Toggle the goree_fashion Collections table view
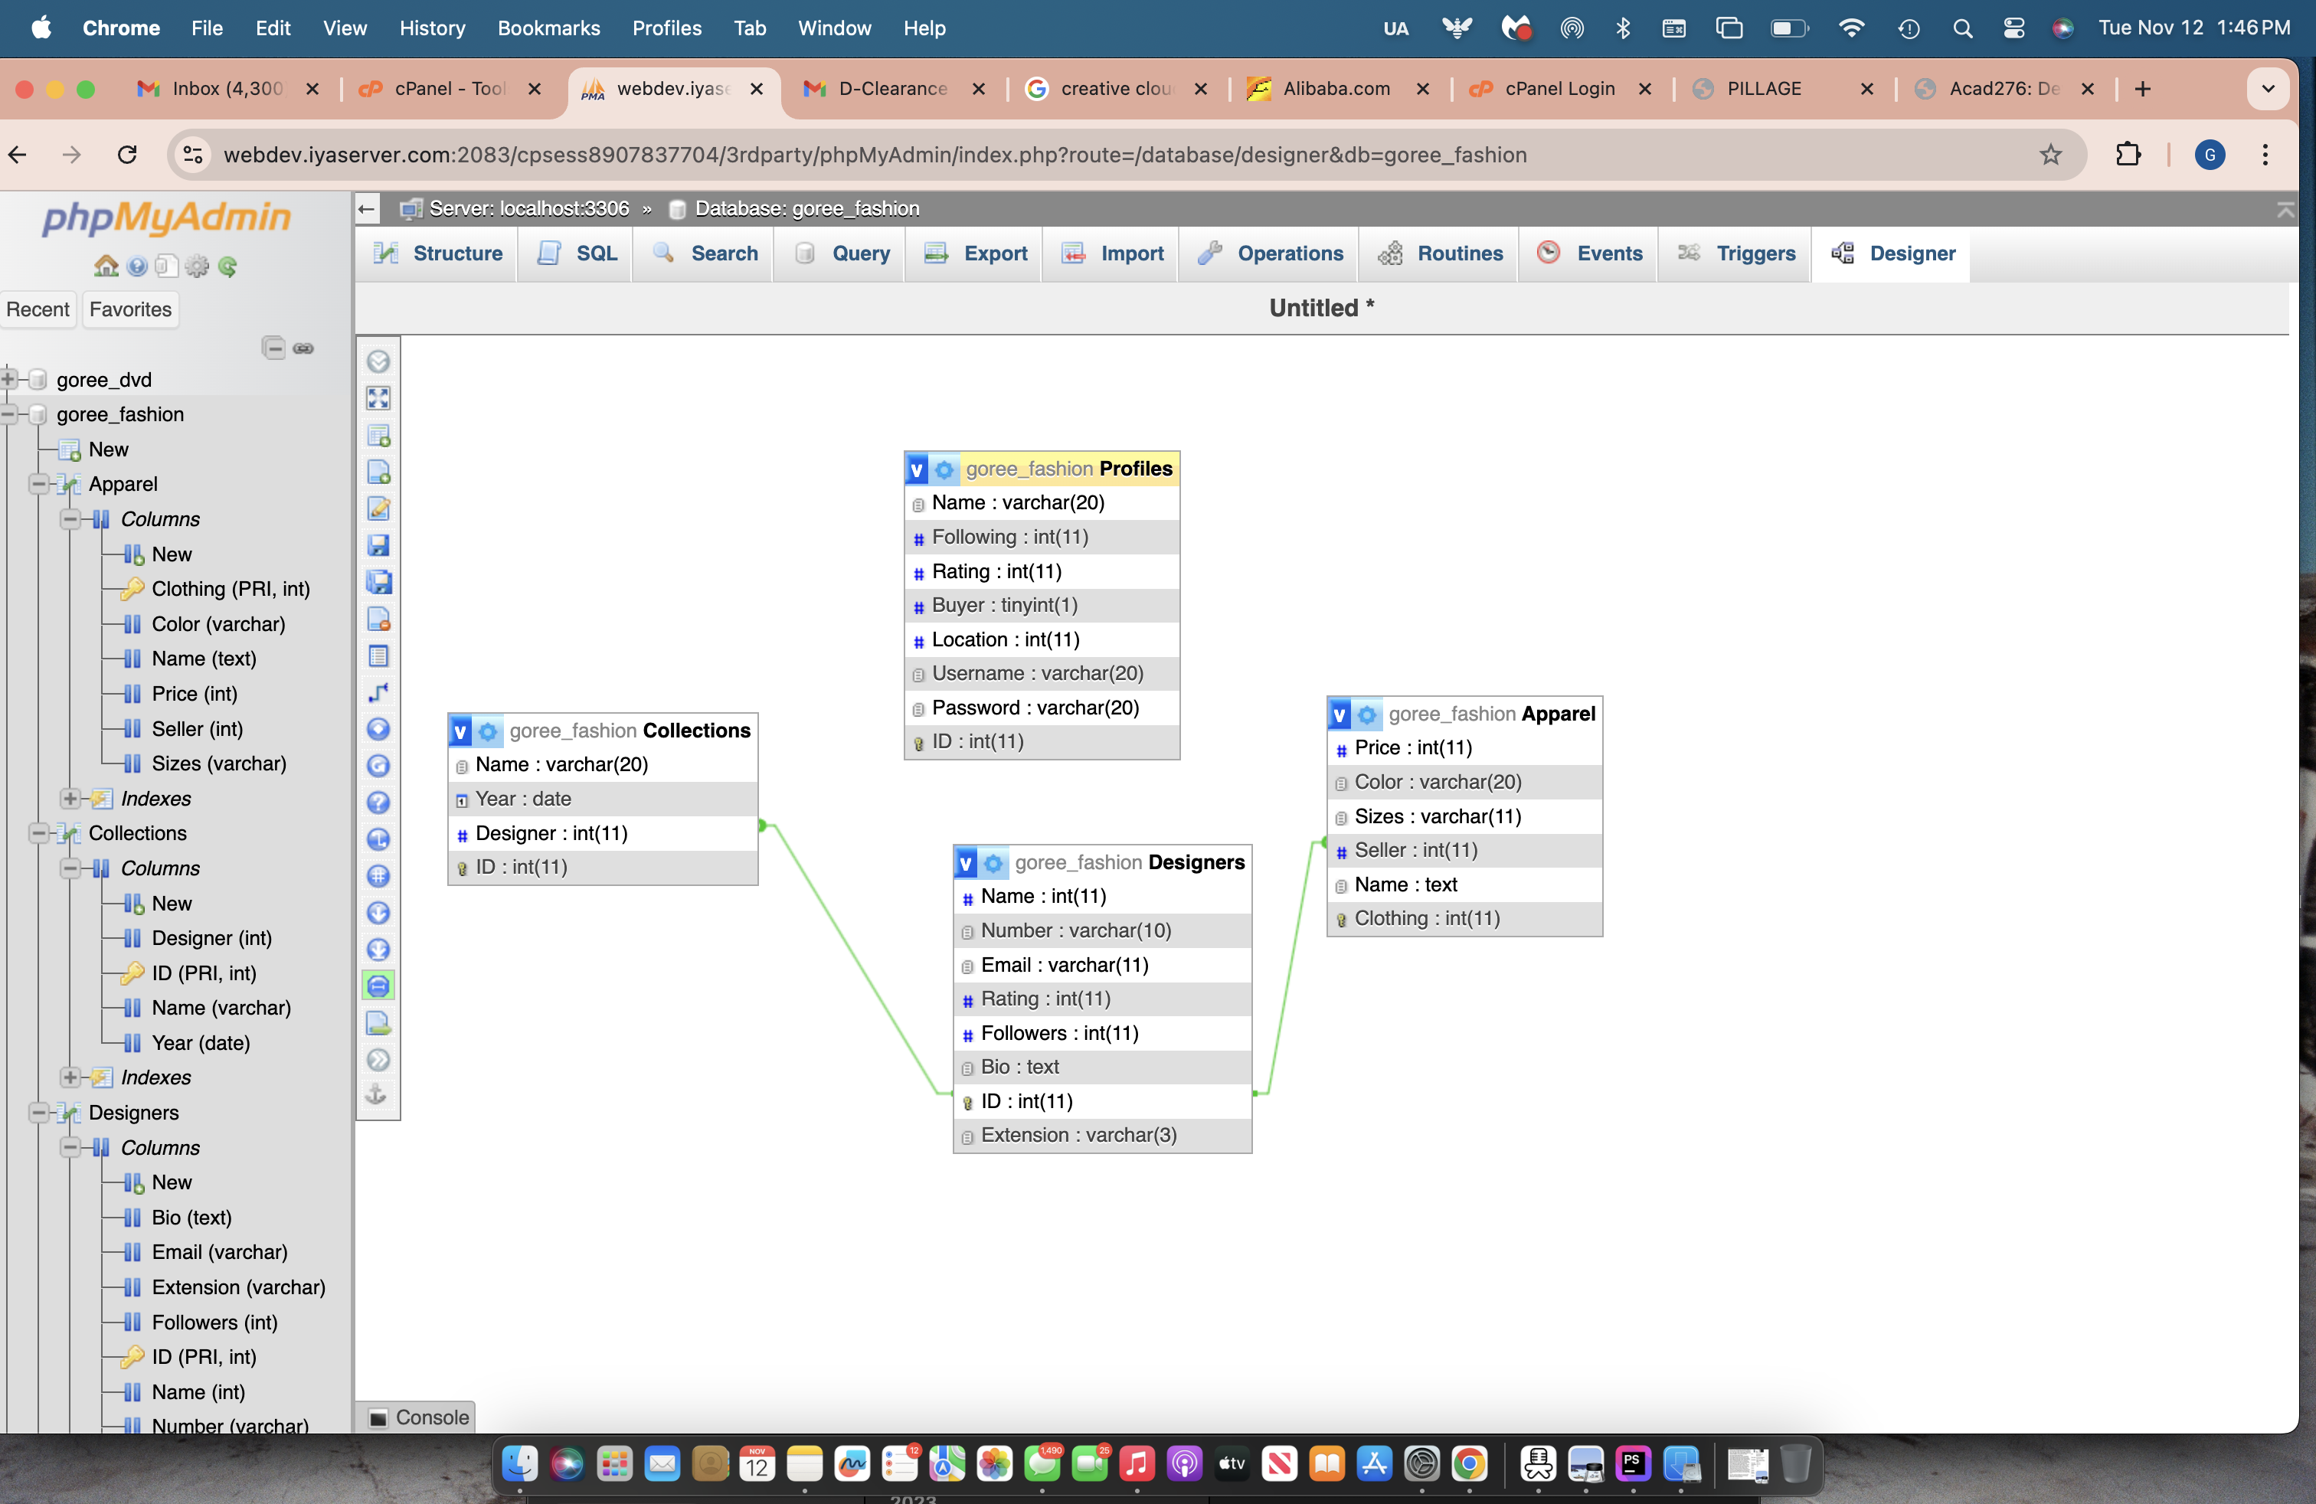2316x1504 pixels. click(x=456, y=729)
